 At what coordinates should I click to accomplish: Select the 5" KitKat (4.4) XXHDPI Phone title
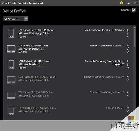point(34,61)
